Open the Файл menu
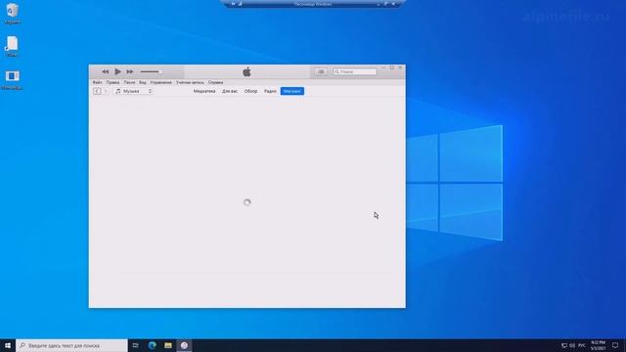 click(97, 82)
